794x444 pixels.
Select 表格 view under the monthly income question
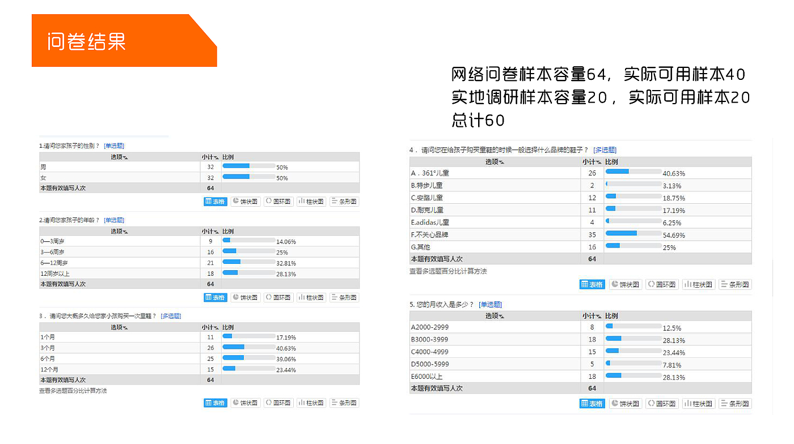(x=592, y=404)
